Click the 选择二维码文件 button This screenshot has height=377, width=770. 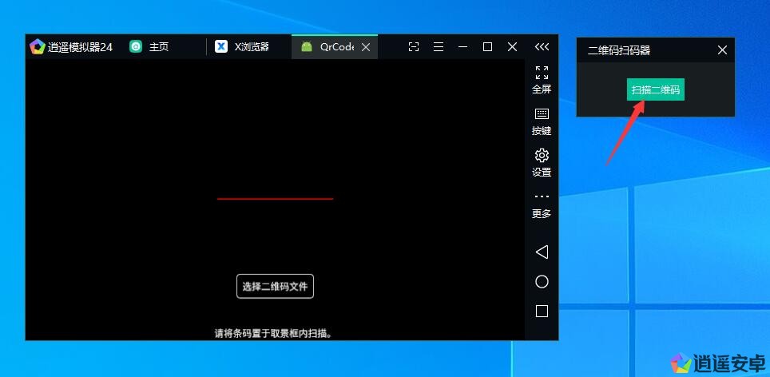275,286
